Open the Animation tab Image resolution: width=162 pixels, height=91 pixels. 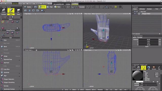click(x=31, y=4)
